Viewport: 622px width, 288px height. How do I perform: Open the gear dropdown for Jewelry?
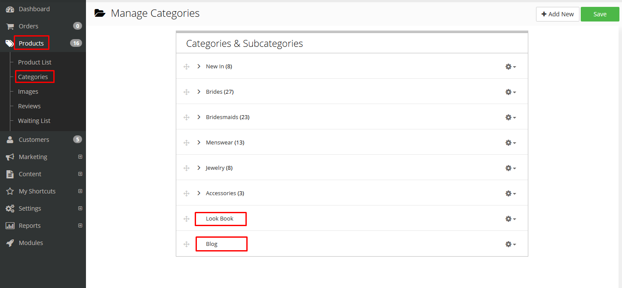[x=510, y=168]
